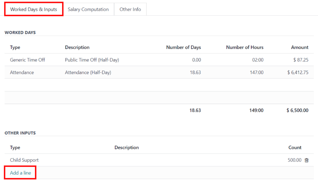Click Public Time Off (Half-Day) description
Screen dimensions: 318x183
coord(92,60)
